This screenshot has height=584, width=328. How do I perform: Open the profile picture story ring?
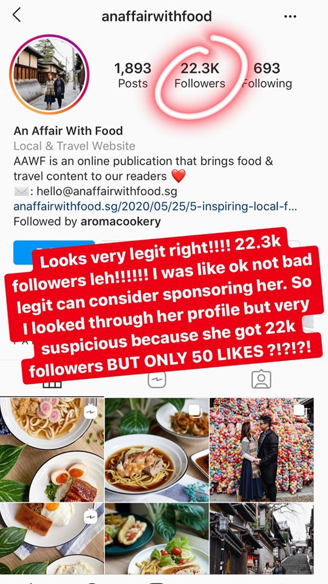click(x=49, y=74)
